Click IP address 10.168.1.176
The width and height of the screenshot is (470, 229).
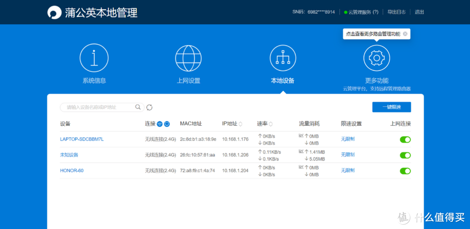coord(235,139)
